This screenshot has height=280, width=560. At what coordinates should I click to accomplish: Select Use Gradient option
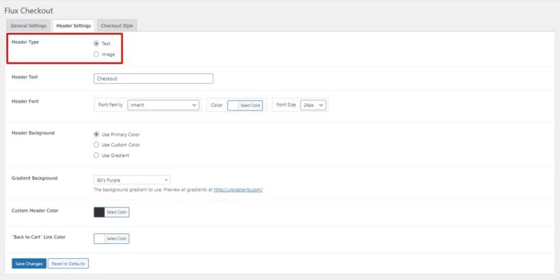click(96, 155)
